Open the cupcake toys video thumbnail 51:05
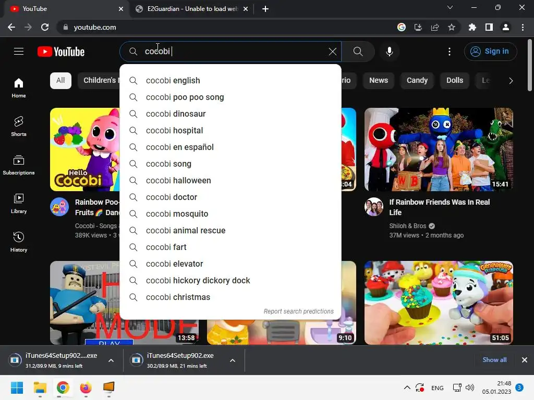 click(439, 303)
